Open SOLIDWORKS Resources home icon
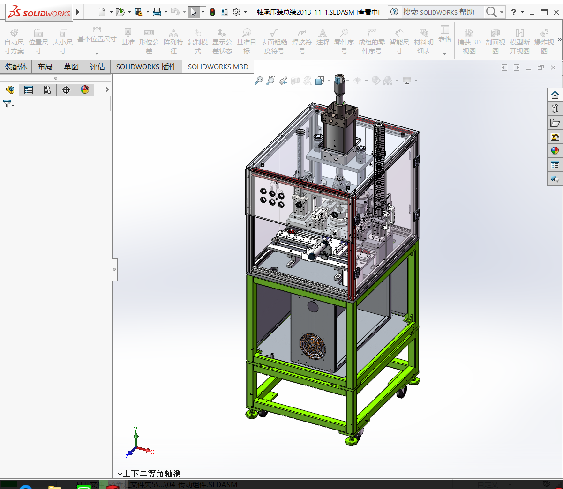This screenshot has width=563, height=489. point(555,95)
